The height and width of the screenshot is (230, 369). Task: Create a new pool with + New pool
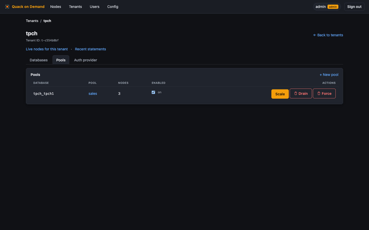pos(329,75)
